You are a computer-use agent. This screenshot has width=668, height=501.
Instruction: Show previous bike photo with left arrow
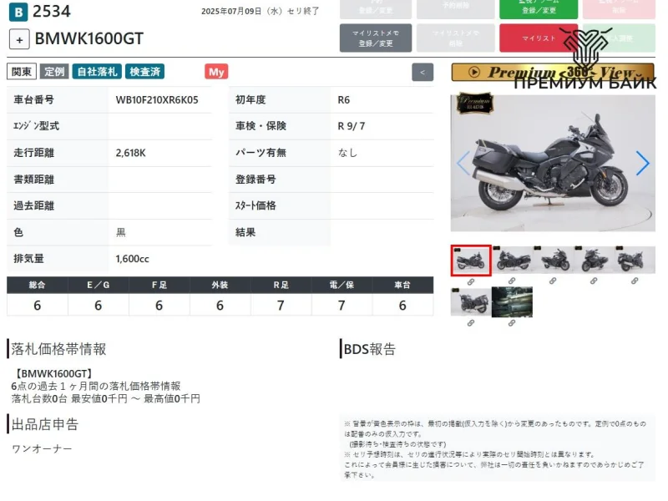463,164
